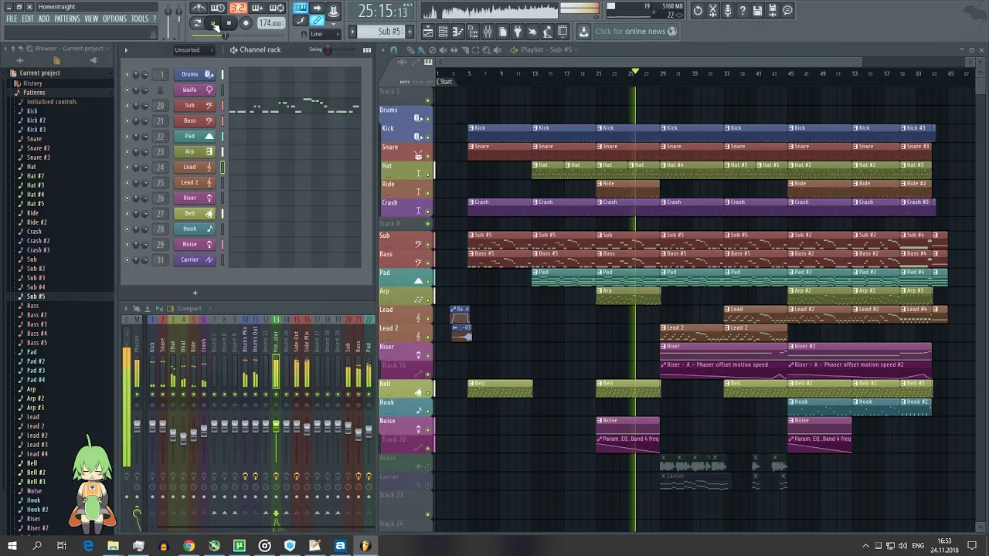Click the microphone recording icon
The height and width of the screenshot is (556, 989).
coord(728,10)
